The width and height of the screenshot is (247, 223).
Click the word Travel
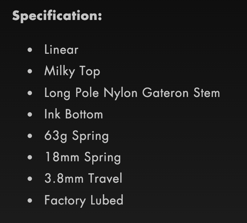pyautogui.click(x=105, y=178)
